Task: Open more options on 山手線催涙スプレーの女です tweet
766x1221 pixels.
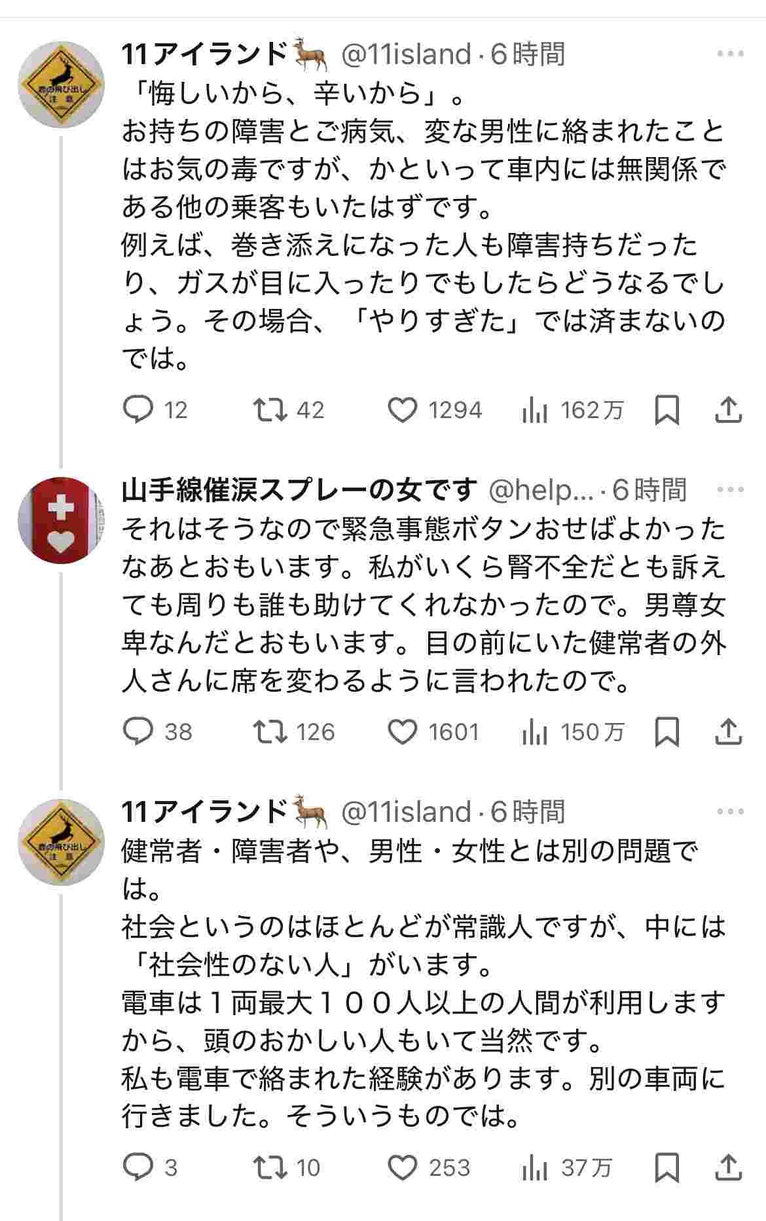Action: 730,489
